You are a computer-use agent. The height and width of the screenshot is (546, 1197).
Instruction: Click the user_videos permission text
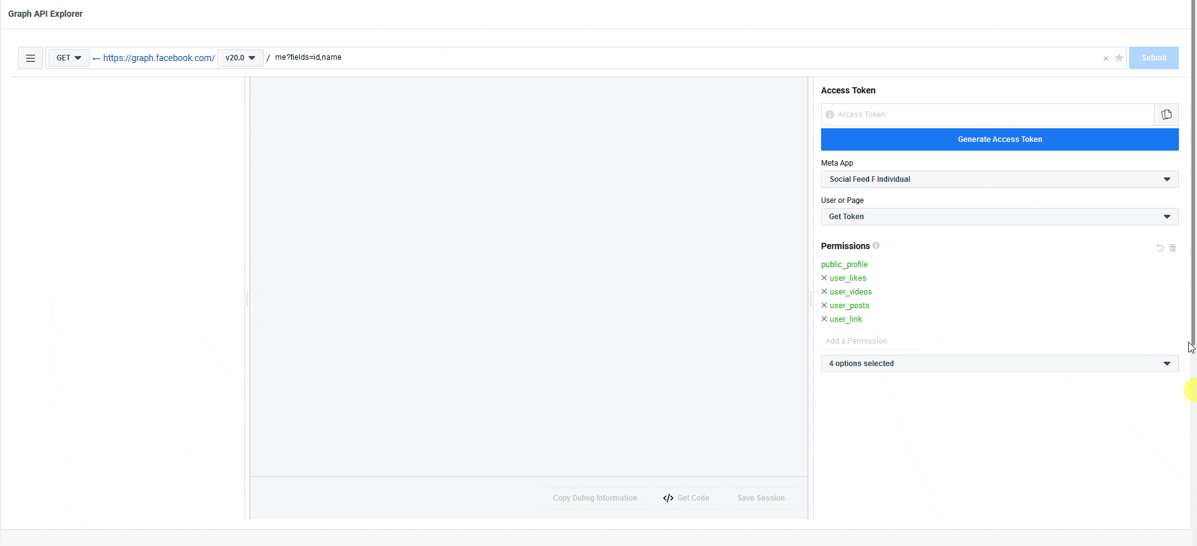coord(851,292)
